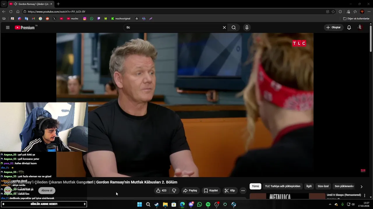
Task: Open the 'muchooriginal' Kick bookmark
Action: pos(121,19)
